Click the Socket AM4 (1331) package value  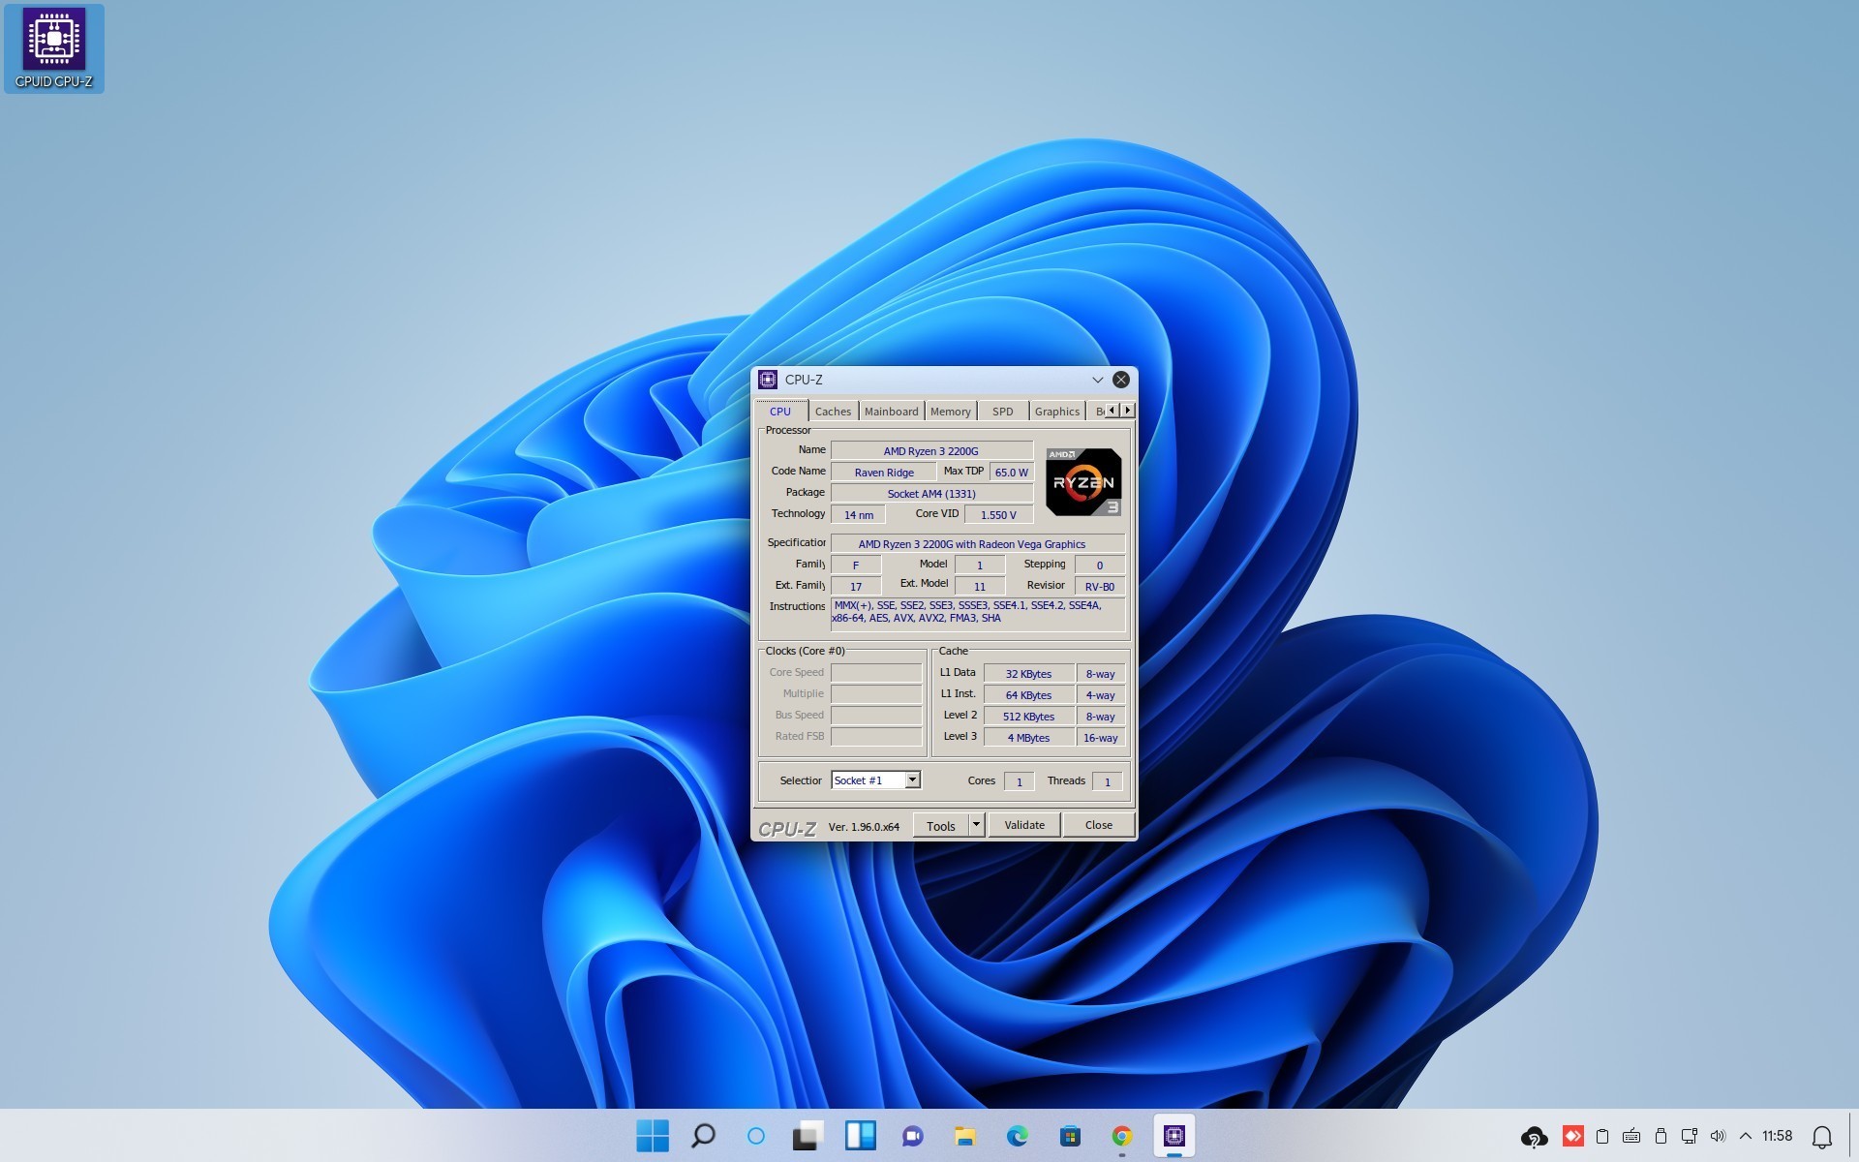(931, 494)
